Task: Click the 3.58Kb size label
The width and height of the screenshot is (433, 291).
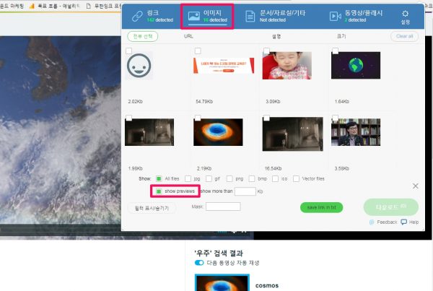Action: tap(341, 168)
